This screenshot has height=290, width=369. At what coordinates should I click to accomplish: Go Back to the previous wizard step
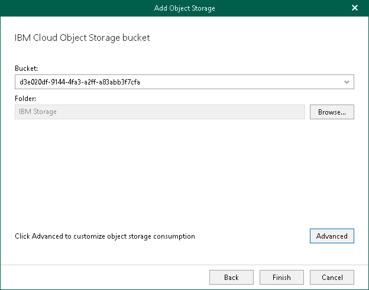coord(231,277)
